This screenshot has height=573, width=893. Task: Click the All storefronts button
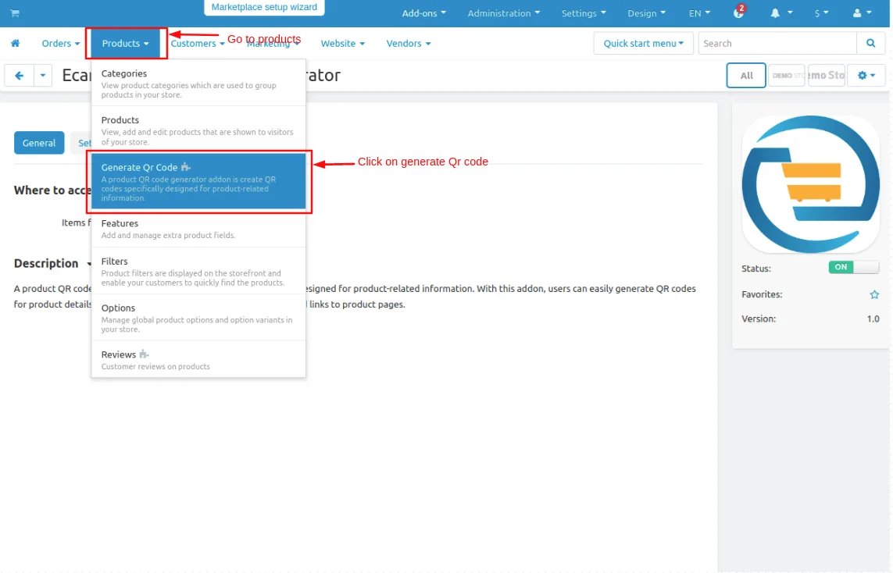(746, 75)
